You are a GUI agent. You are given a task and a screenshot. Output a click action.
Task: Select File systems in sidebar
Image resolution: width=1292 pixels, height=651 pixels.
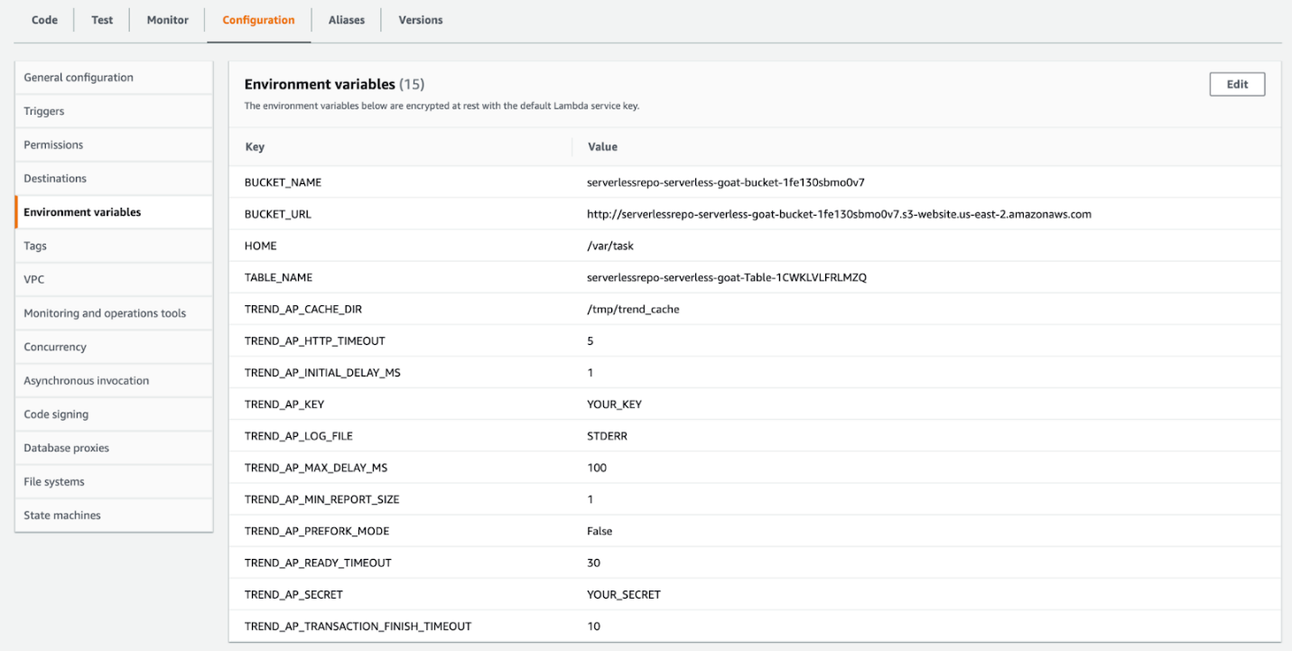[53, 482]
